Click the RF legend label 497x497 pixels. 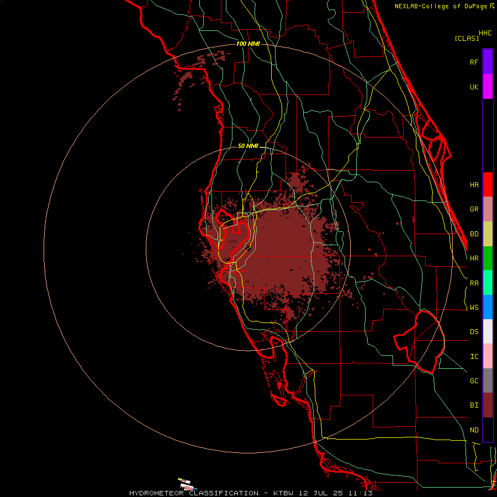474,62
